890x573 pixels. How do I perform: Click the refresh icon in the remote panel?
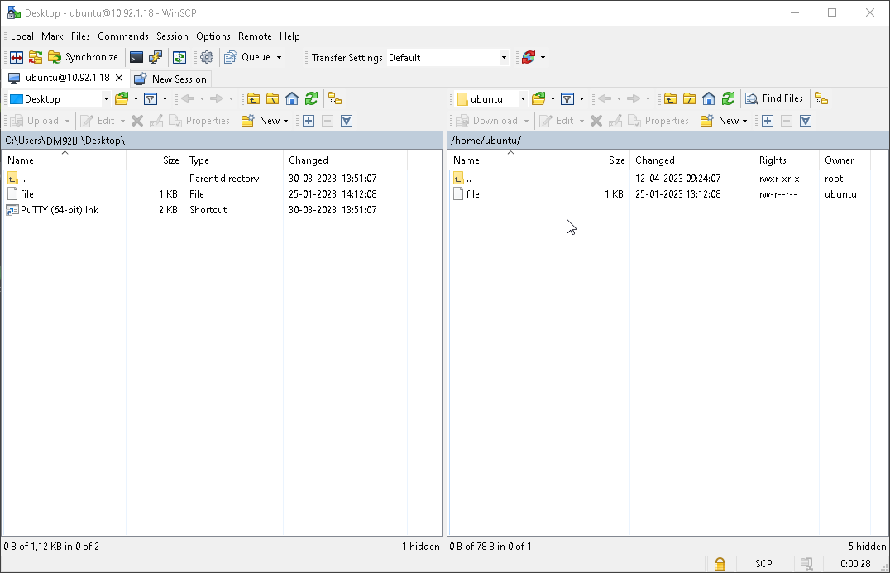[x=727, y=98]
